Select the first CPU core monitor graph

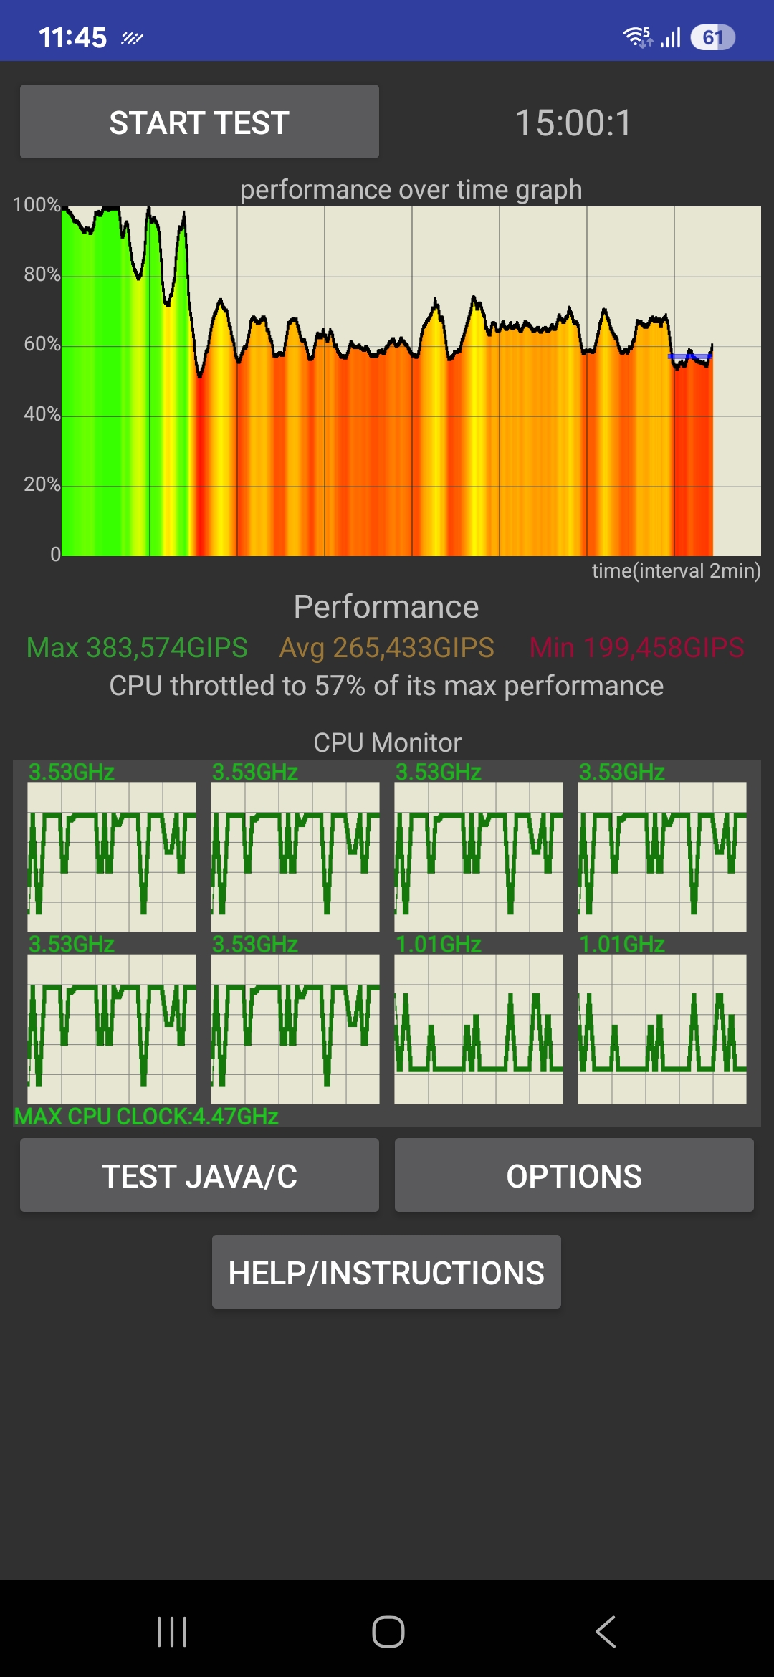pos(112,856)
